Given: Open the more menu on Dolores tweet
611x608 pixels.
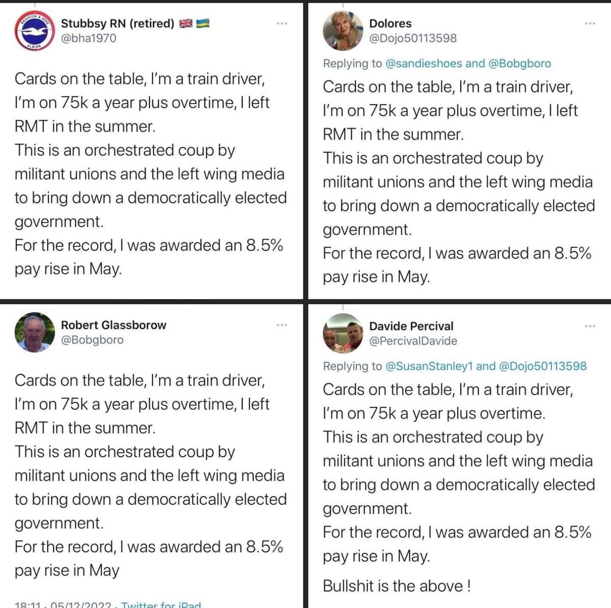Looking at the screenshot, I should 590,23.
